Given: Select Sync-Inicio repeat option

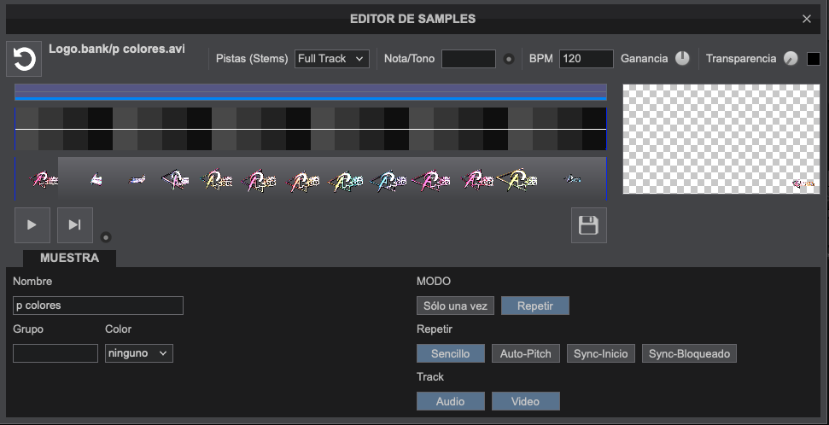Looking at the screenshot, I should (x=600, y=353).
